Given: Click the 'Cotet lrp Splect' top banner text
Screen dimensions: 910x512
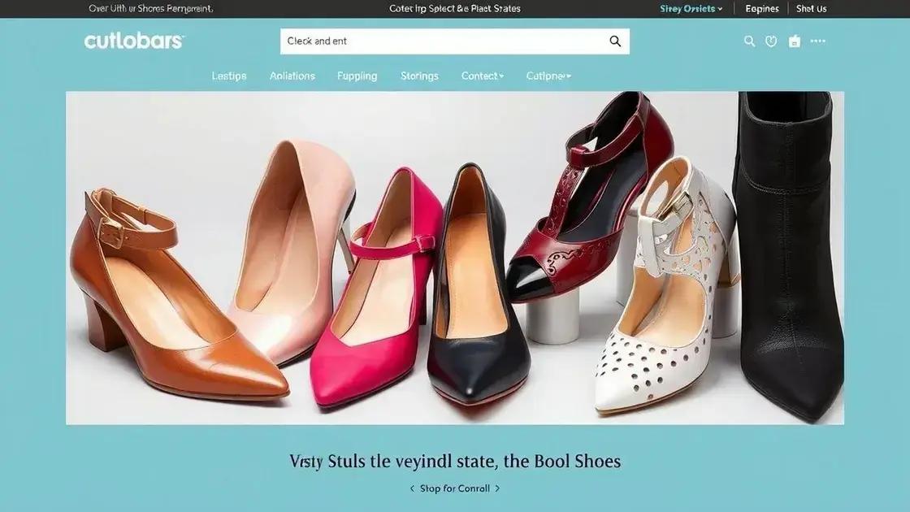Looking at the screenshot, I should [x=454, y=9].
